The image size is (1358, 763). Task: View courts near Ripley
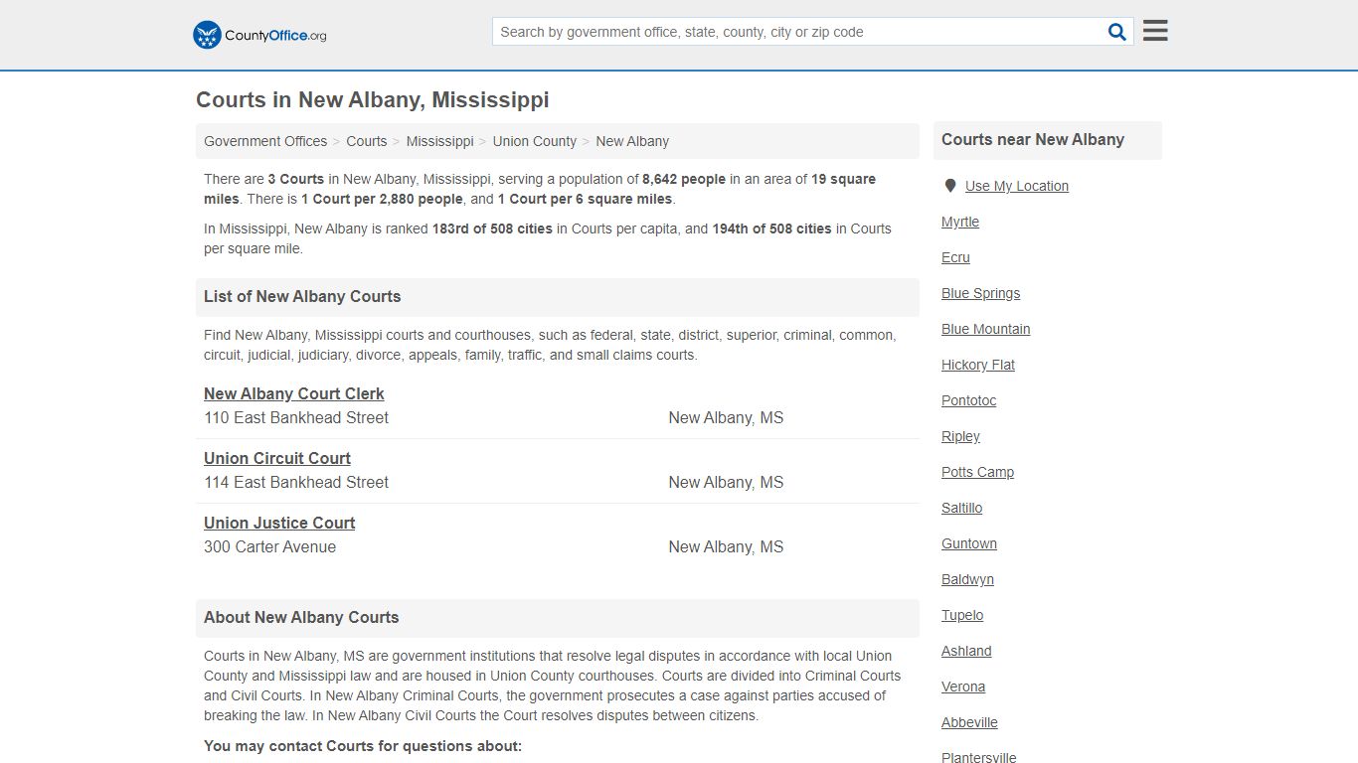point(961,436)
